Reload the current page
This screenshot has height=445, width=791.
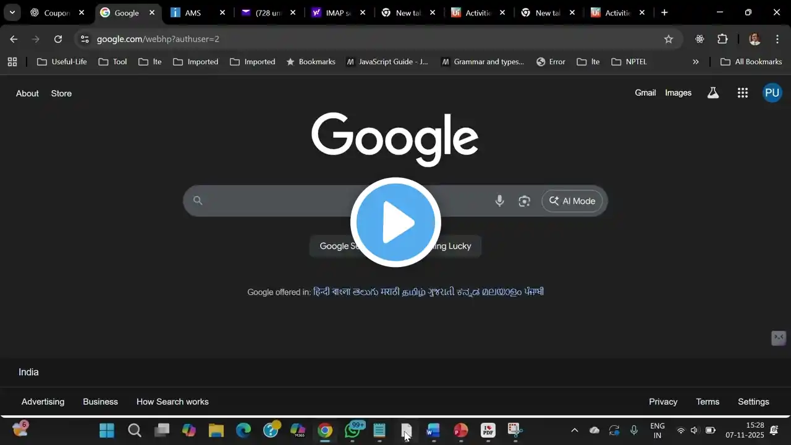[58, 39]
